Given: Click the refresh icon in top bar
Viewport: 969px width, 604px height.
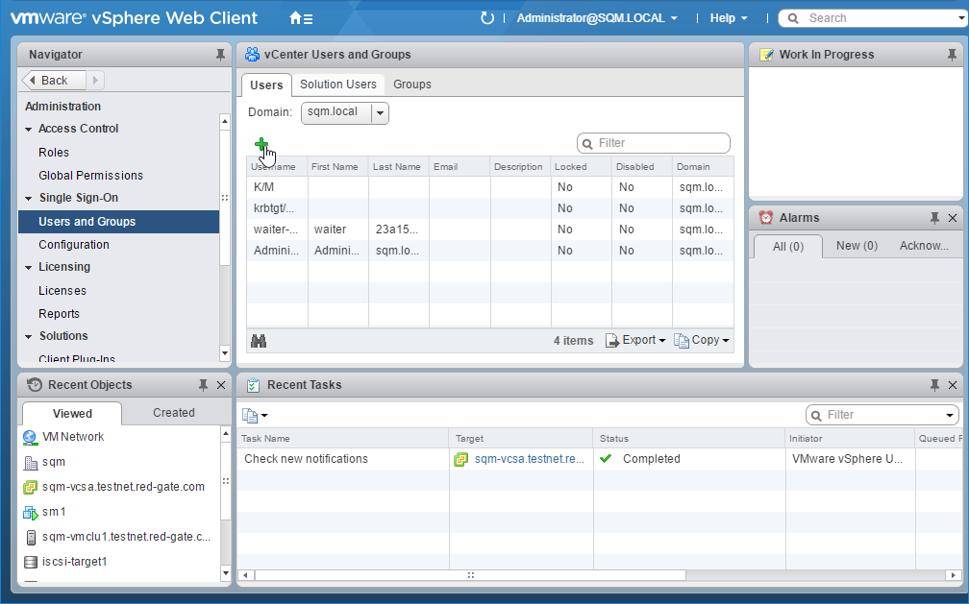Looking at the screenshot, I should [x=487, y=18].
